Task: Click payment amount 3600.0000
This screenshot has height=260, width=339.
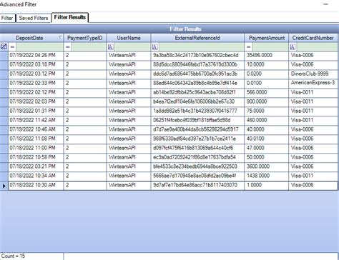Action: click(x=267, y=166)
